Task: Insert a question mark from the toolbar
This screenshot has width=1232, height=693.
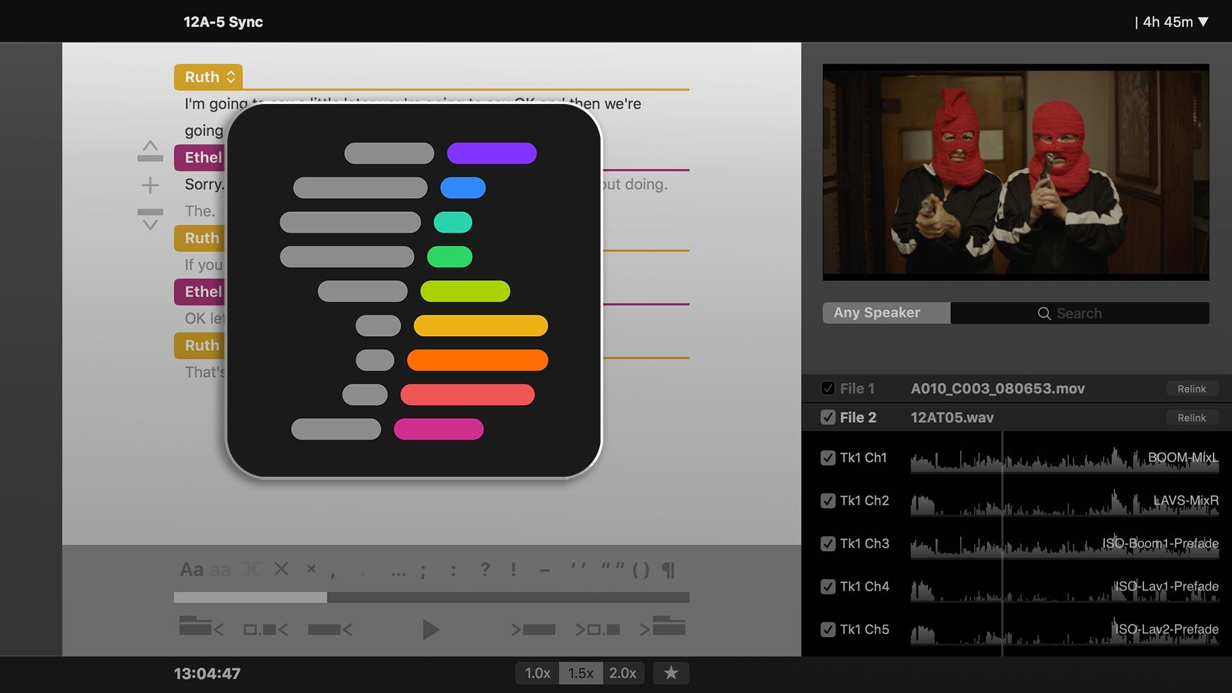Action: pyautogui.click(x=484, y=569)
